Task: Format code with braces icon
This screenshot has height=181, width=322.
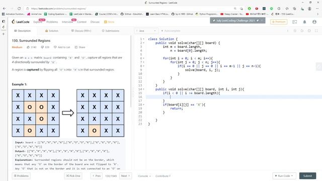Action: pos(295,31)
